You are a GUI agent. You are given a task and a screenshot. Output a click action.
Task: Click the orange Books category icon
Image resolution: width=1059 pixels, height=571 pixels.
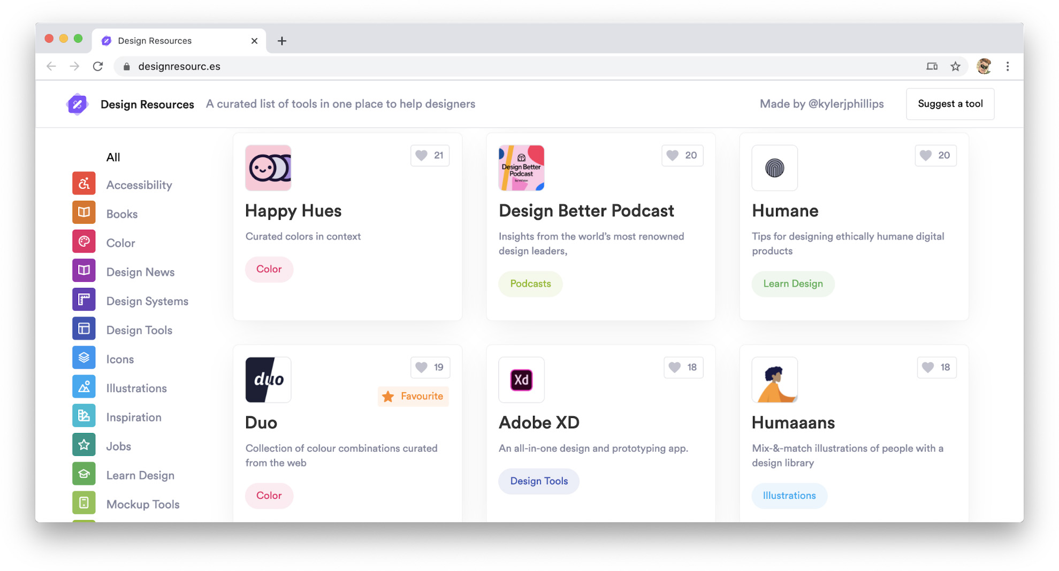point(84,212)
